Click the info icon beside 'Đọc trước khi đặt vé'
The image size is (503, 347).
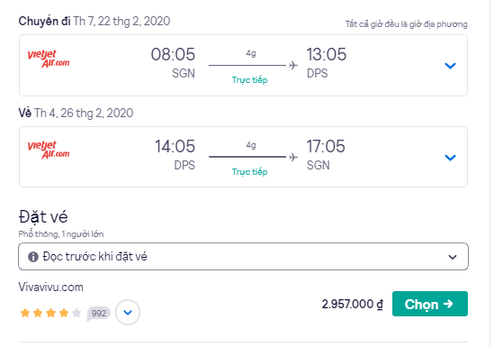tap(33, 257)
